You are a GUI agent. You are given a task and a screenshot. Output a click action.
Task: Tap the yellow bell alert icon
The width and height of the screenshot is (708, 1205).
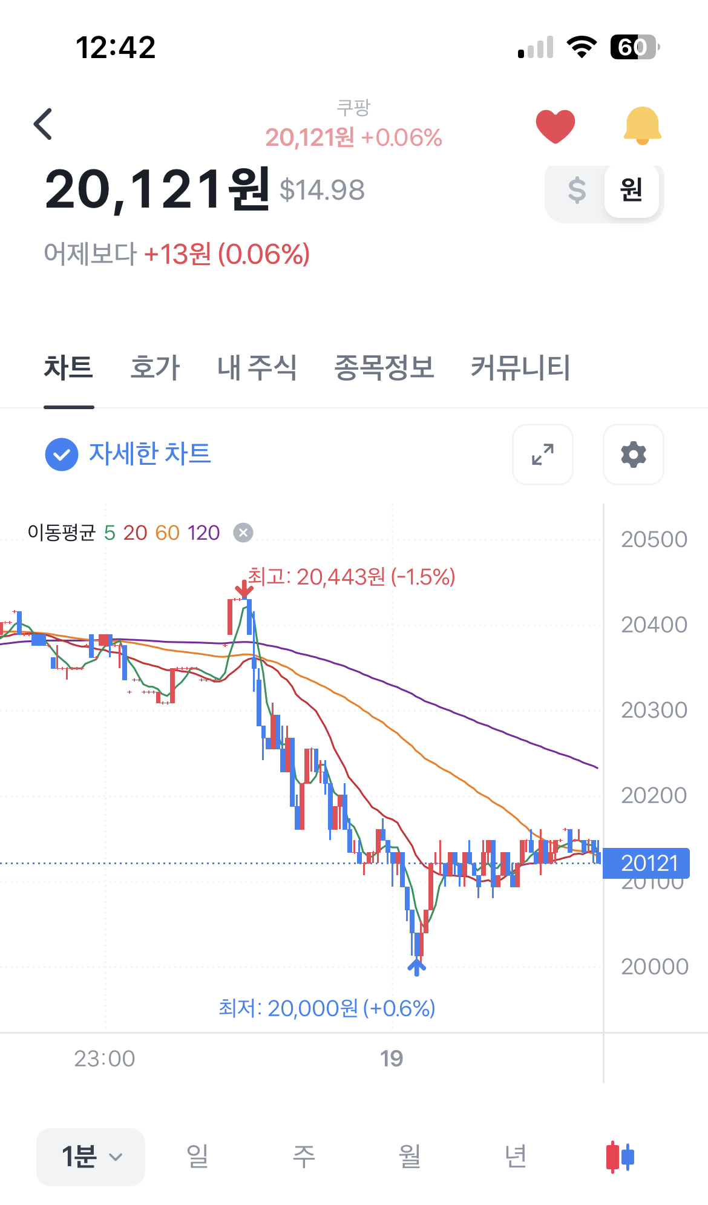coord(642,126)
